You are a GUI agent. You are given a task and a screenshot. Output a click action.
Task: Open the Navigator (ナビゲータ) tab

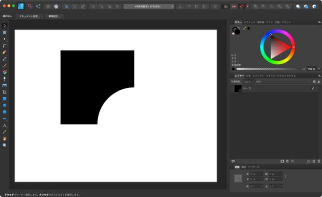tap(253, 167)
